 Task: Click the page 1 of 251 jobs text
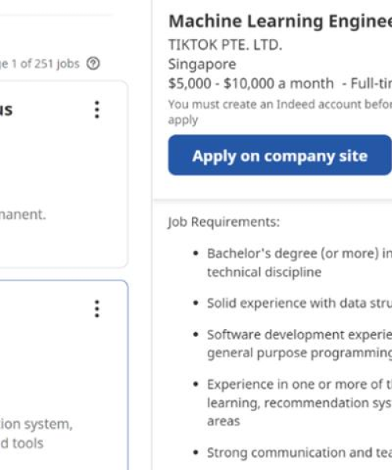point(39,63)
